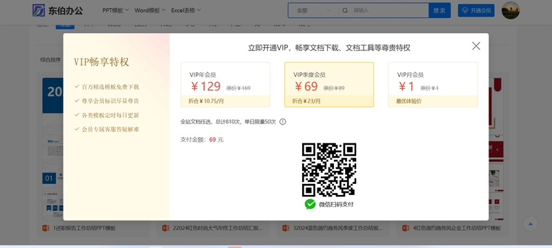Select the VIP月会员 ¥1 plan
The width and height of the screenshot is (552, 248).
(433, 84)
